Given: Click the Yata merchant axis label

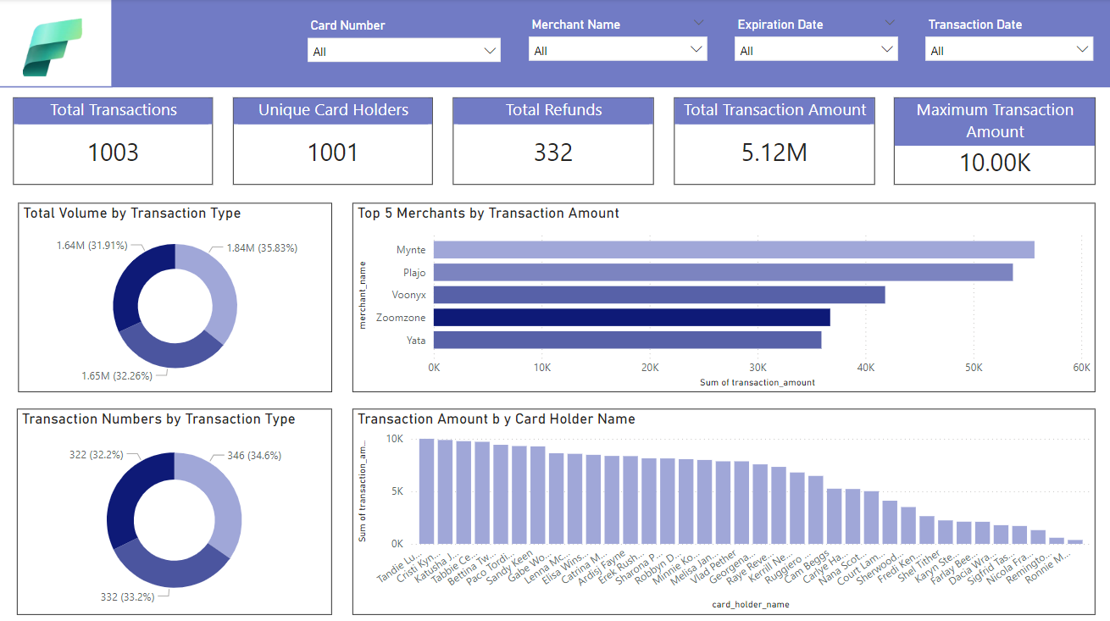Looking at the screenshot, I should (416, 340).
